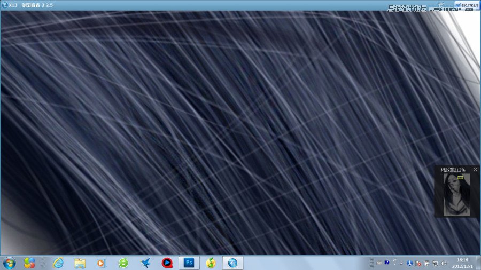Screen dimensions: 481x270
Task: Click the blue round person tray icon
Action: [409, 263]
